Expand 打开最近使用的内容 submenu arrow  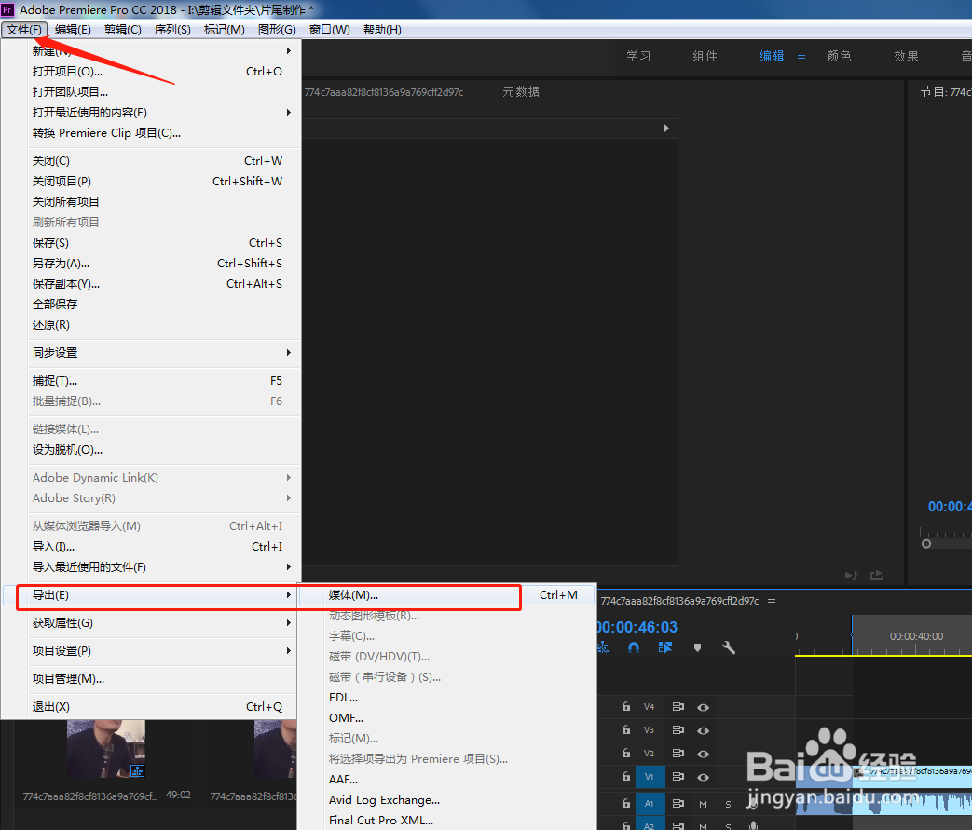point(289,112)
